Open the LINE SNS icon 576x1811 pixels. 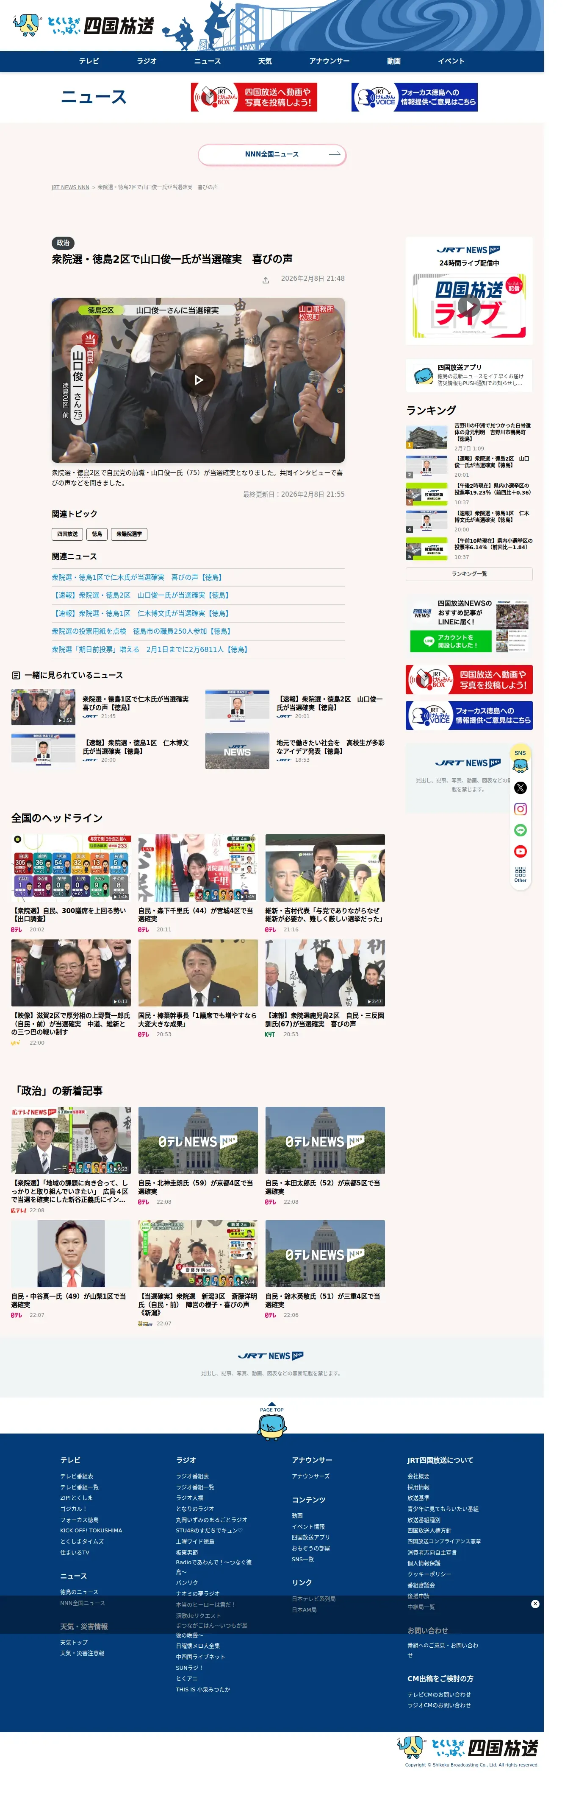click(520, 830)
